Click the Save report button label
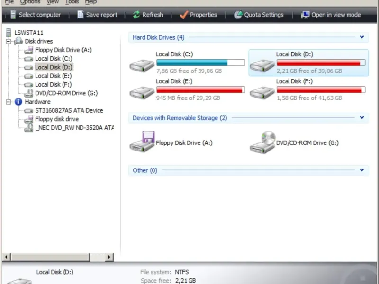Image resolution: width=379 pixels, height=284 pixels. tap(102, 15)
